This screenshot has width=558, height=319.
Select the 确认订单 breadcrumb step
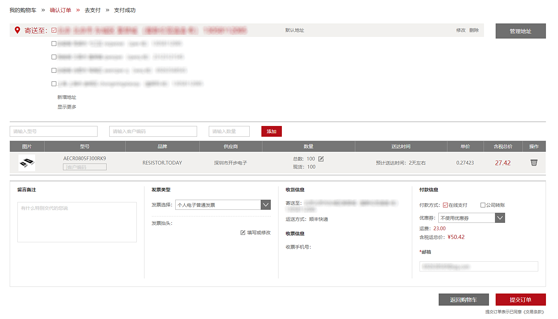tap(60, 10)
